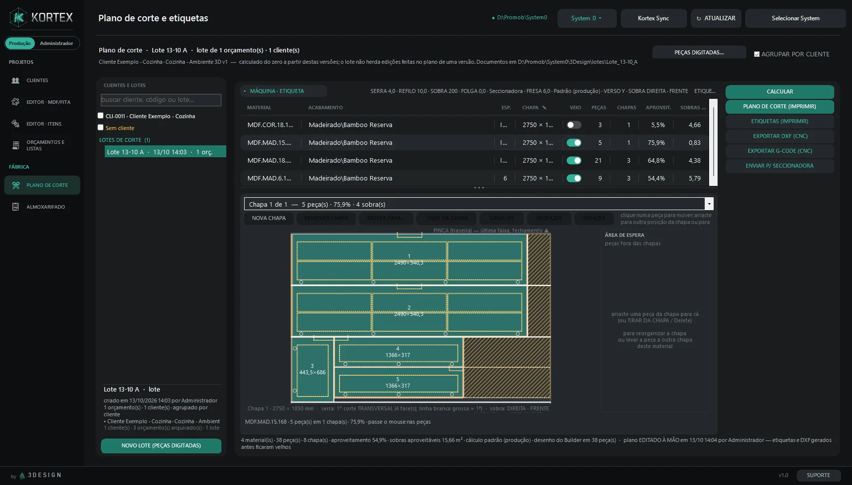Expand the Máquina · Etiqueta section
The height and width of the screenshot is (485, 852).
284,91
